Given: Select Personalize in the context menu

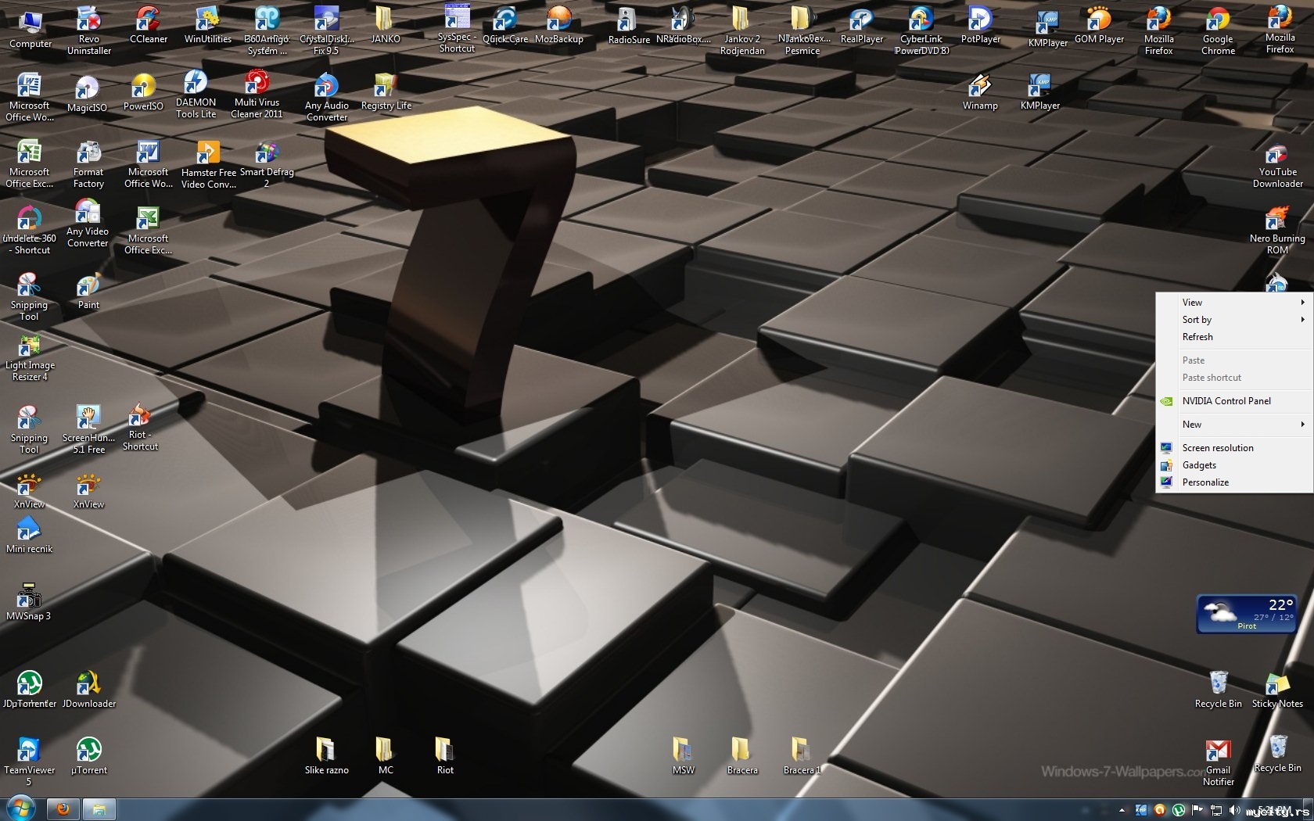Looking at the screenshot, I should pyautogui.click(x=1205, y=482).
